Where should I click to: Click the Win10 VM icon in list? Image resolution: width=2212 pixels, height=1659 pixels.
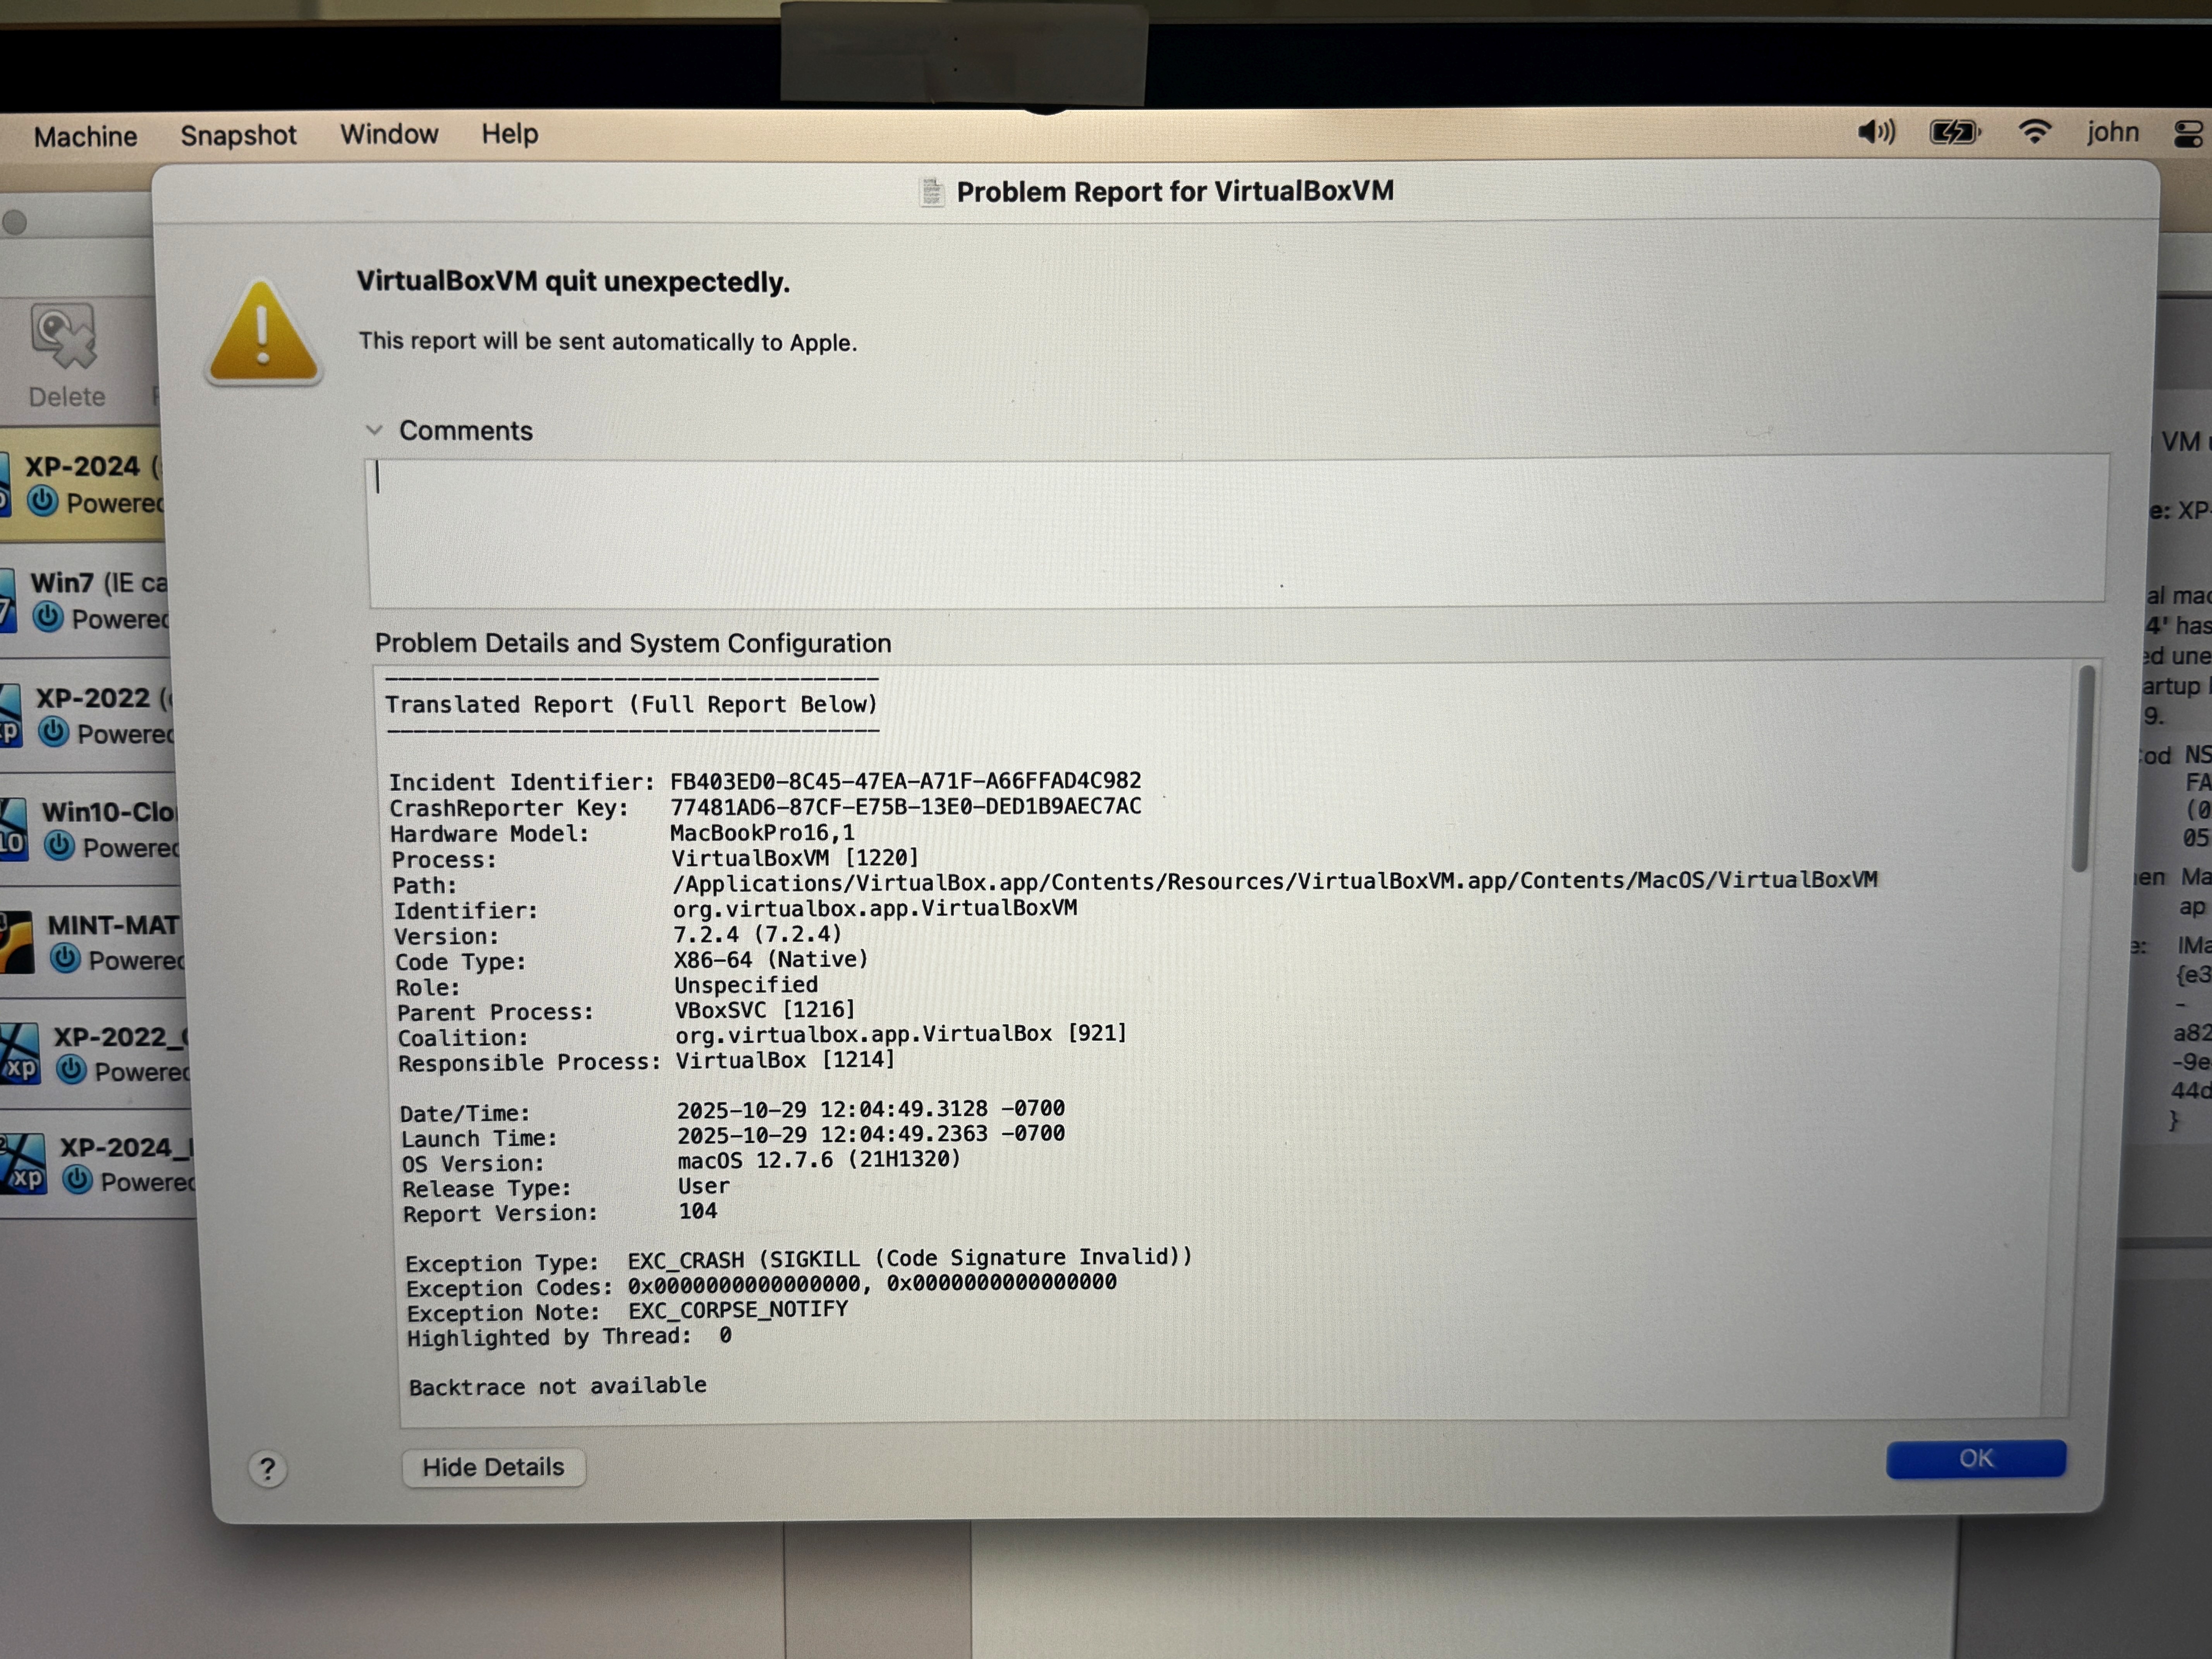pos(14,829)
